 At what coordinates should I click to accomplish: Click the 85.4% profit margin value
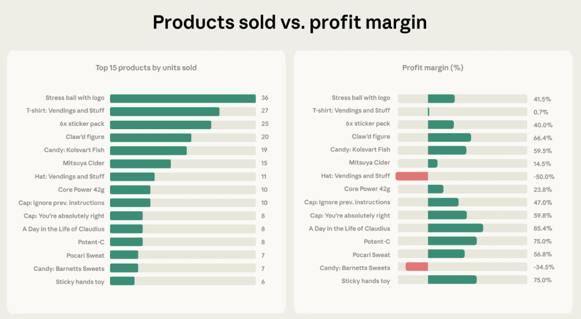[x=542, y=228]
